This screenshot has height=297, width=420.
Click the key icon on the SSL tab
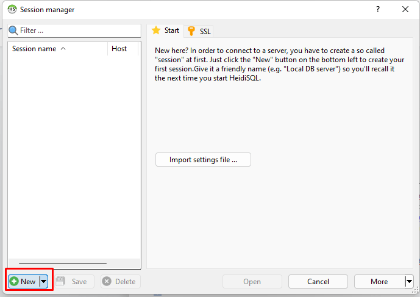coord(191,31)
